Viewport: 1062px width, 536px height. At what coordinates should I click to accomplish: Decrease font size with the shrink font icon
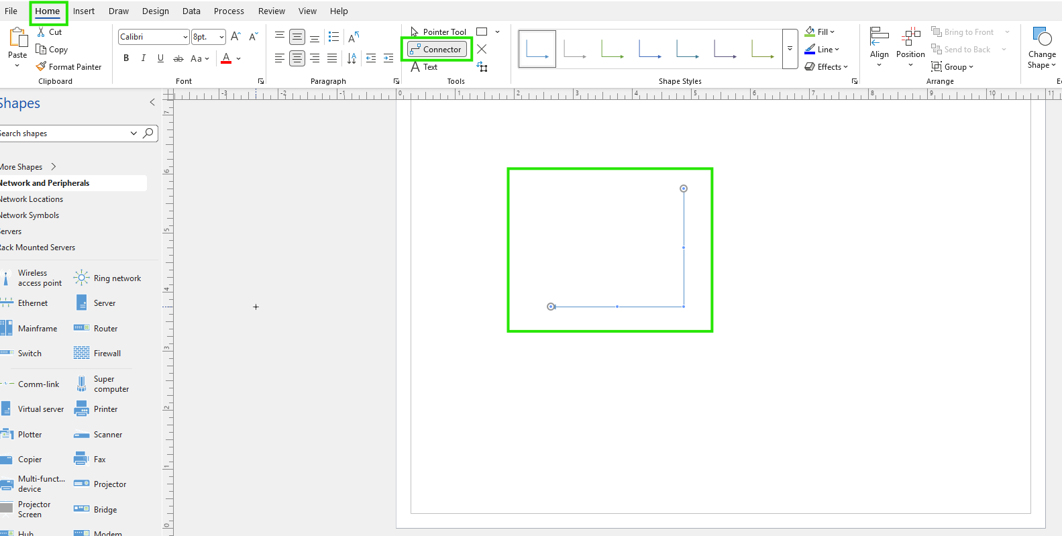(x=253, y=37)
